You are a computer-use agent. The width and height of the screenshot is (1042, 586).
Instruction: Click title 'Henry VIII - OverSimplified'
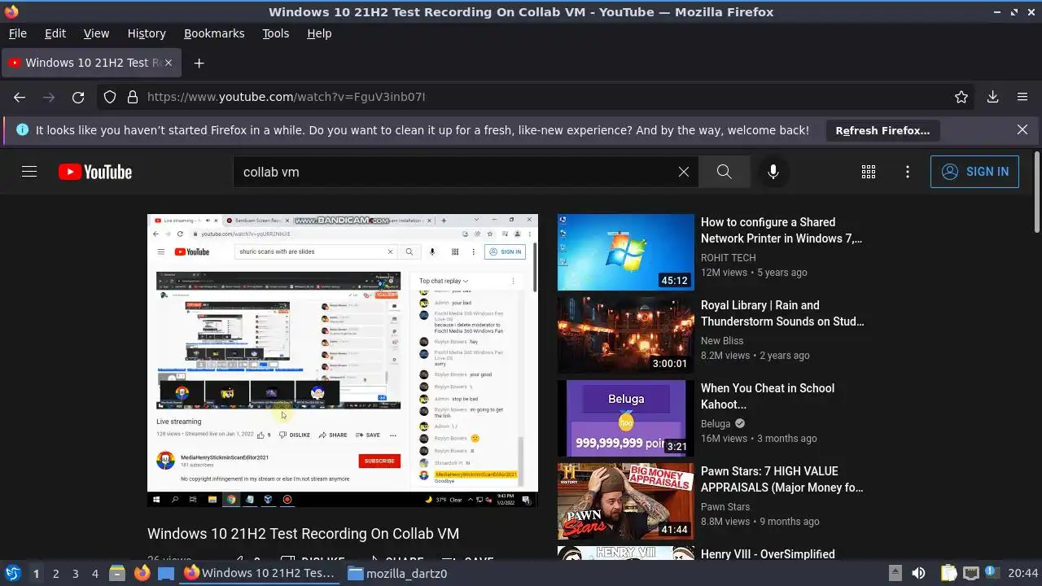point(768,554)
